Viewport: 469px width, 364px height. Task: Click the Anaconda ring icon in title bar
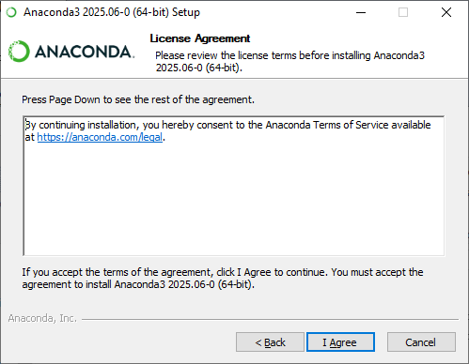11,12
